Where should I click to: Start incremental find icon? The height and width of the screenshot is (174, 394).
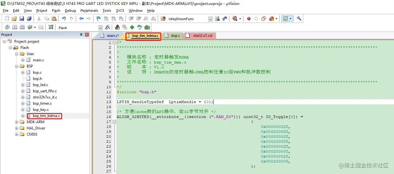point(225,19)
